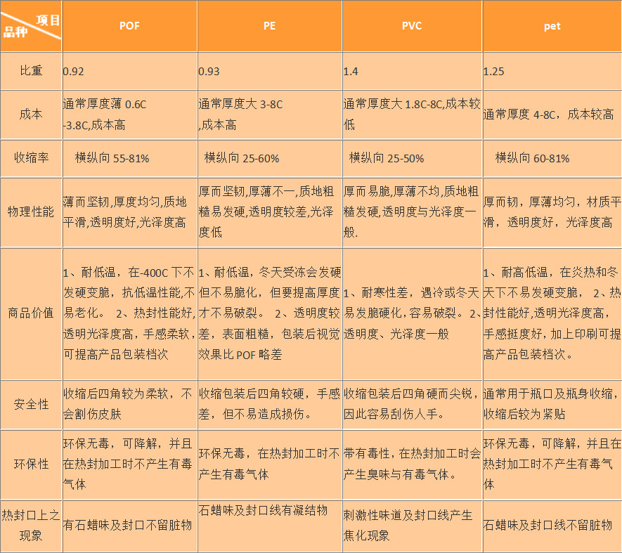The width and height of the screenshot is (622, 553).
Task: Click the 物理性能 row label
Action: tap(31, 212)
